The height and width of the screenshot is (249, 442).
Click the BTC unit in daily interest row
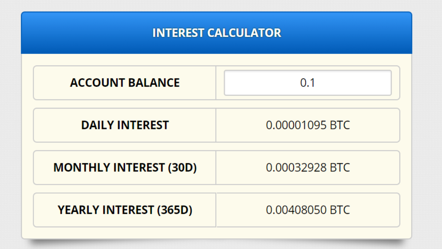(x=340, y=125)
